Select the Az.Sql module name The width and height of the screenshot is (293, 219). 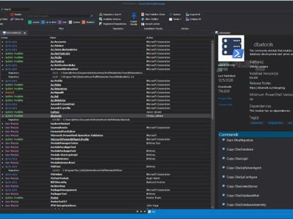pyautogui.click(x=54, y=96)
